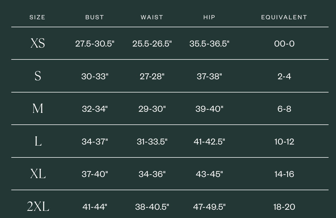Image resolution: width=336 pixels, height=218 pixels.
Task: Click the XS equivalent value 00-0
Action: click(x=284, y=43)
